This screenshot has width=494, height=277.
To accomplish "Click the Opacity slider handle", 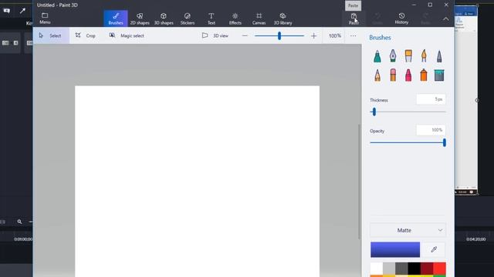I will coord(445,142).
